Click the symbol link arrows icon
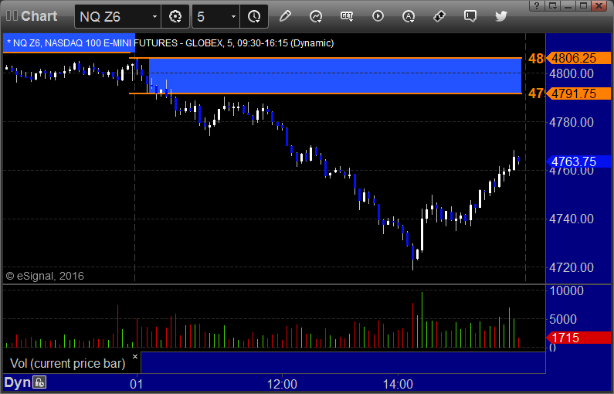The height and width of the screenshot is (394, 614). click(x=439, y=16)
